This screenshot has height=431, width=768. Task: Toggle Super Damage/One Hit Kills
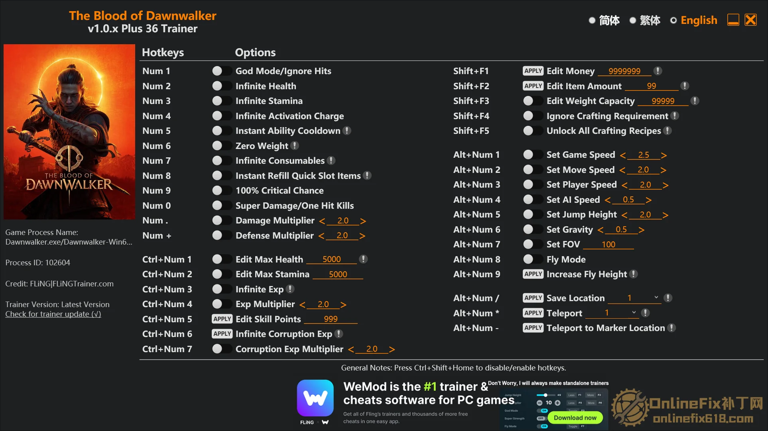pyautogui.click(x=222, y=206)
